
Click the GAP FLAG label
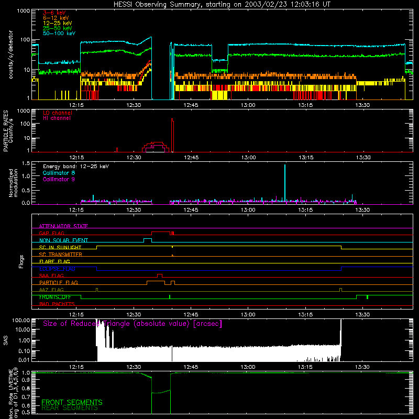(51, 233)
